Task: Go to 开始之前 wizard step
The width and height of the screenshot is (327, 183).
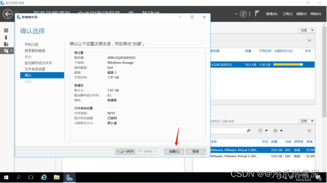Action: 32,44
